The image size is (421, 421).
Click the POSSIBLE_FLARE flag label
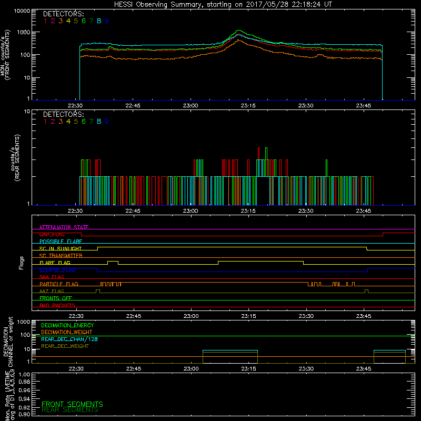[x=61, y=242]
